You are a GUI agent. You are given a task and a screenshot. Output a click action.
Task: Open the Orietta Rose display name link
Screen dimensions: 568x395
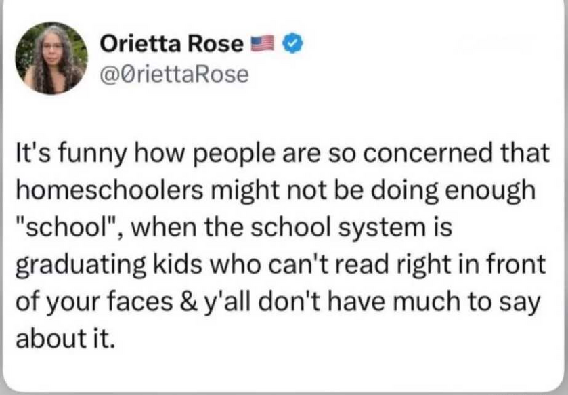coord(172,44)
